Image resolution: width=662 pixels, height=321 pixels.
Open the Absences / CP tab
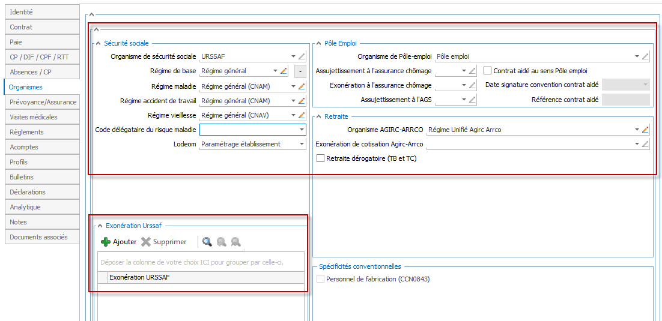click(x=42, y=72)
